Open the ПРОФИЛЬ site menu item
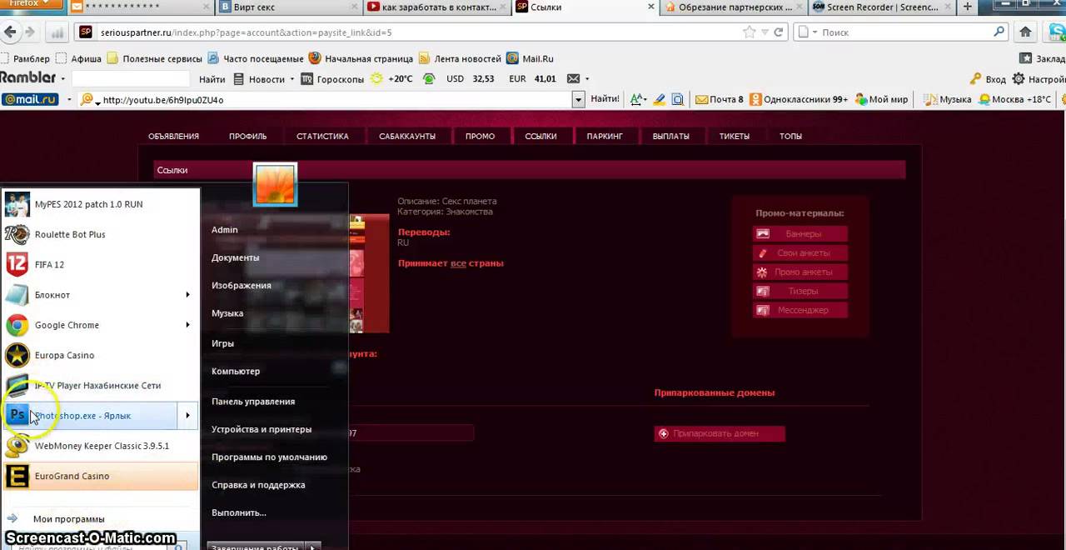Viewport: 1066px width, 550px height. (x=248, y=136)
